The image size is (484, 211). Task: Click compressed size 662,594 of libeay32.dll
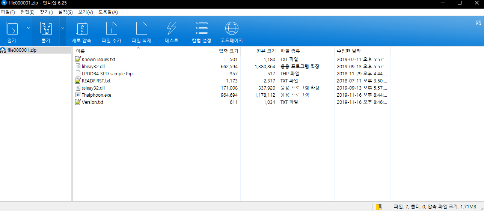(229, 66)
